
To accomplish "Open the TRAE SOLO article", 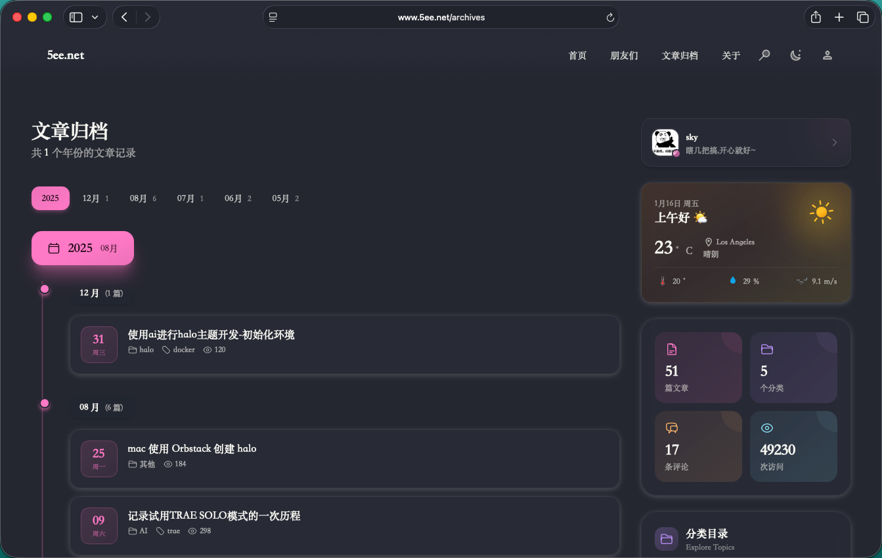I will (x=214, y=516).
